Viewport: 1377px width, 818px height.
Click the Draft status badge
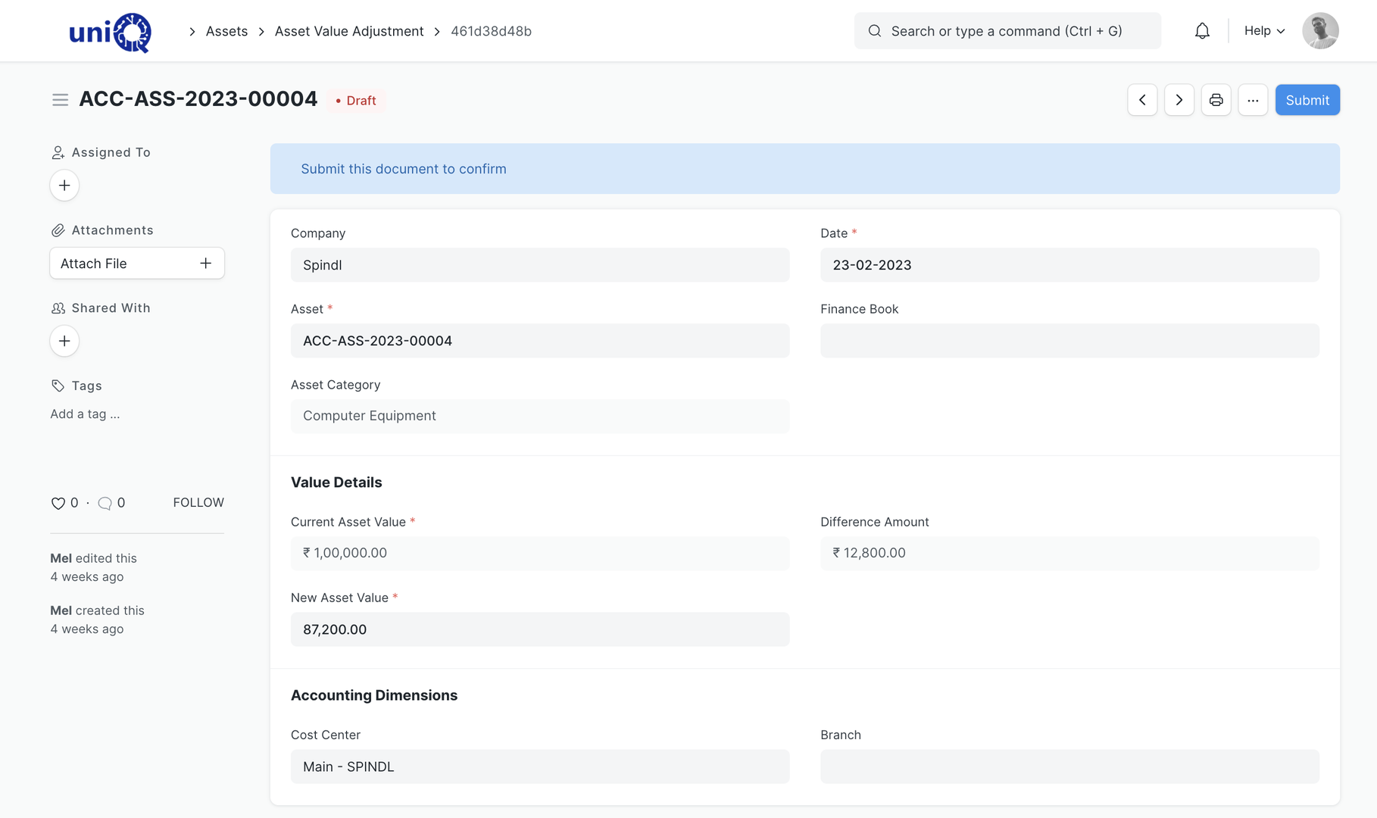click(356, 101)
